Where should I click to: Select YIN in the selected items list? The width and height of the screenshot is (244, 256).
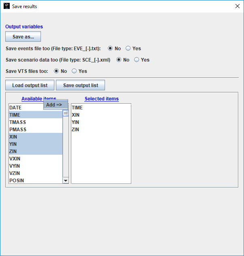click(x=75, y=122)
